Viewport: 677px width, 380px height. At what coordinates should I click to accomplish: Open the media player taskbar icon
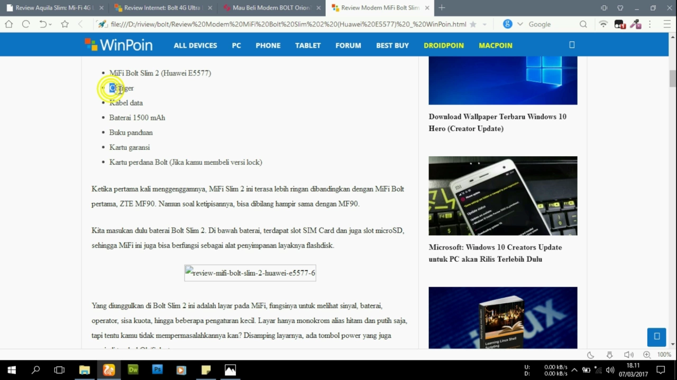click(x=181, y=370)
